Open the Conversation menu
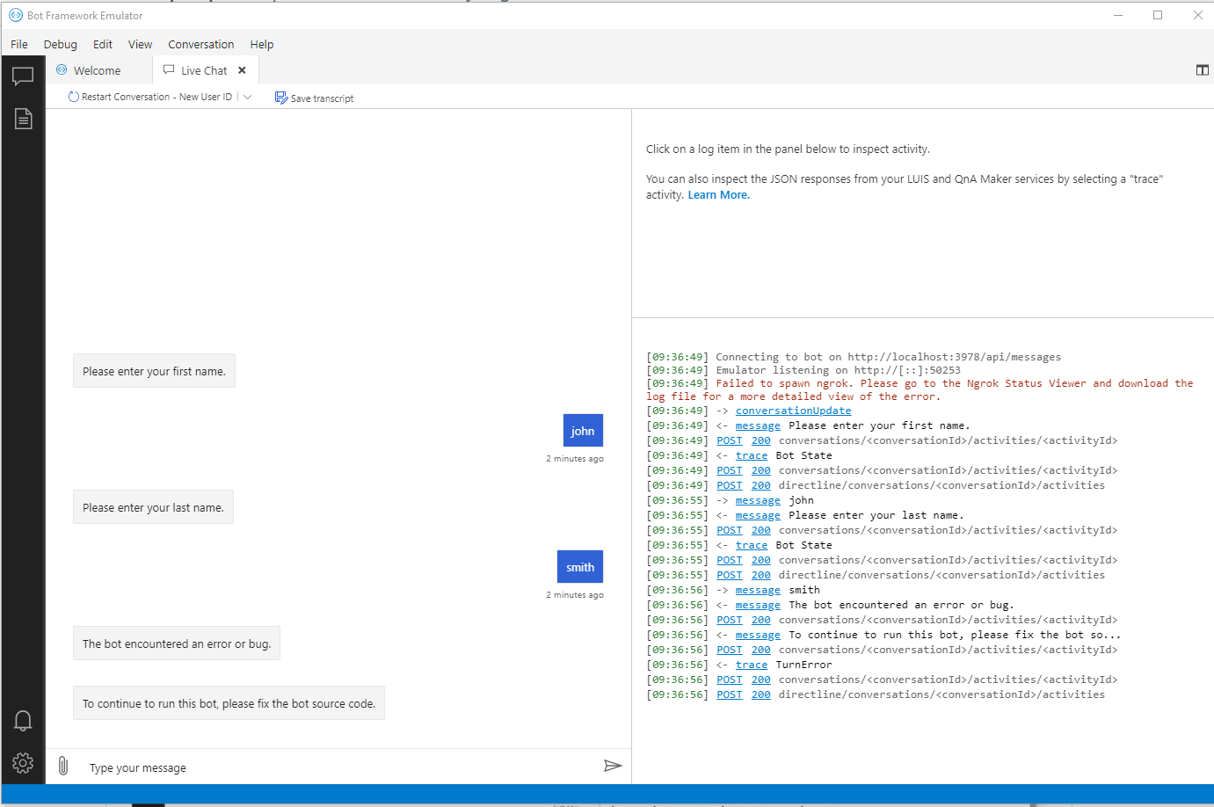Viewport: 1214px width, 807px height. (201, 44)
